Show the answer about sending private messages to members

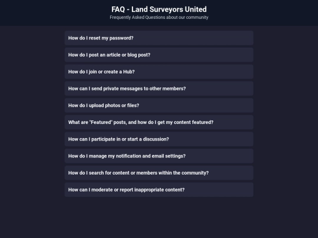[159, 89]
